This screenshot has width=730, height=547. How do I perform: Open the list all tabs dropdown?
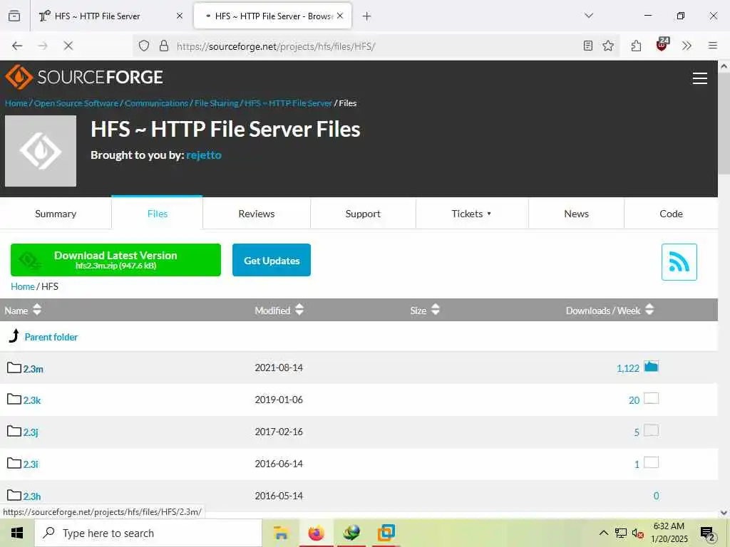click(x=589, y=16)
